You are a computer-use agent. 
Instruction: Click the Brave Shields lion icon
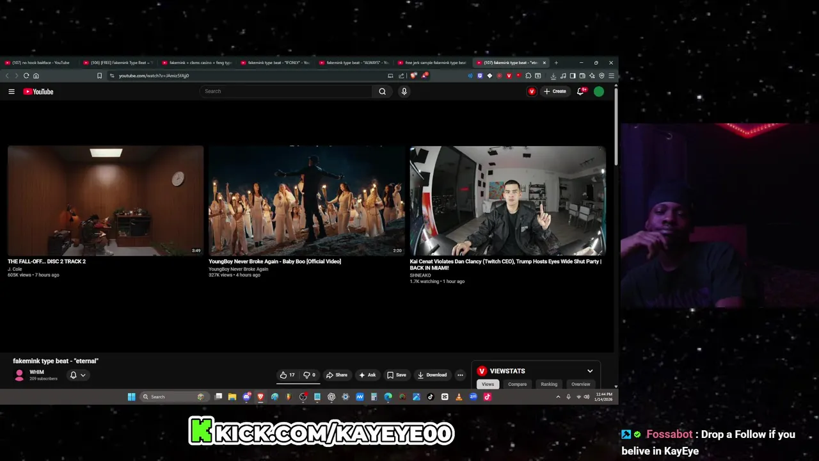[413, 76]
